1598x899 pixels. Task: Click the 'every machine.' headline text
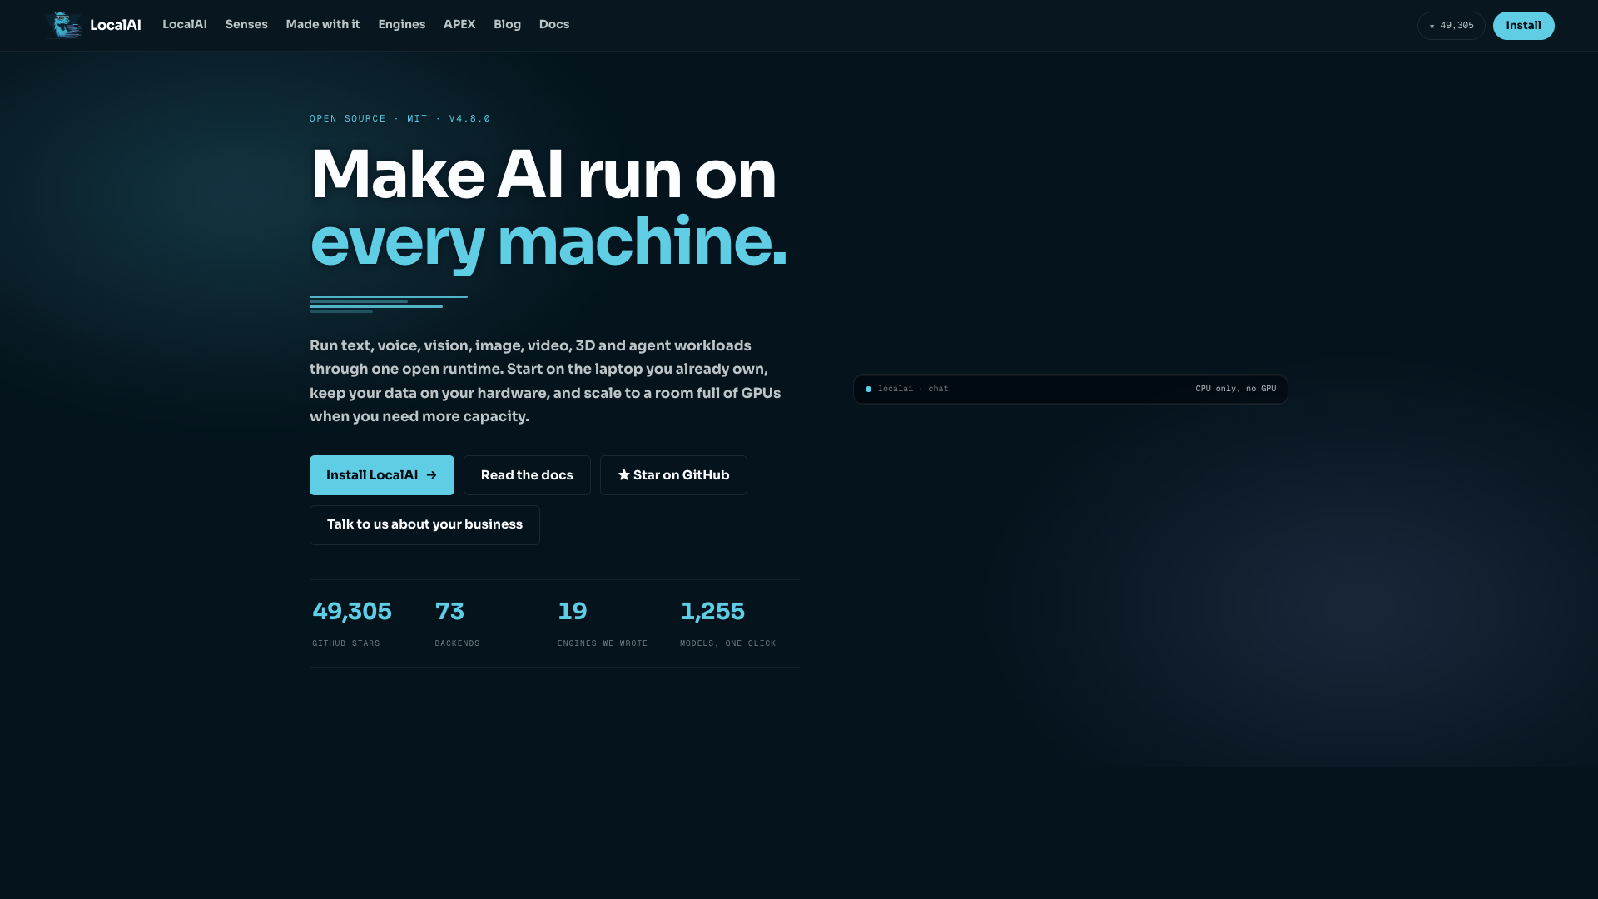coord(548,242)
